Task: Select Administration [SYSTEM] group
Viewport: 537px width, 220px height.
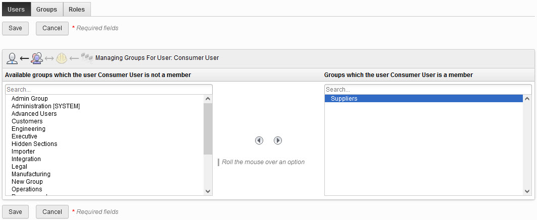Action: coord(105,106)
